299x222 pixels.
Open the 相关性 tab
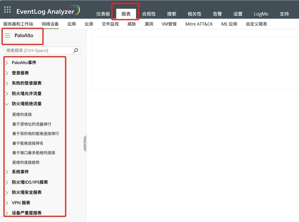coord(195,14)
